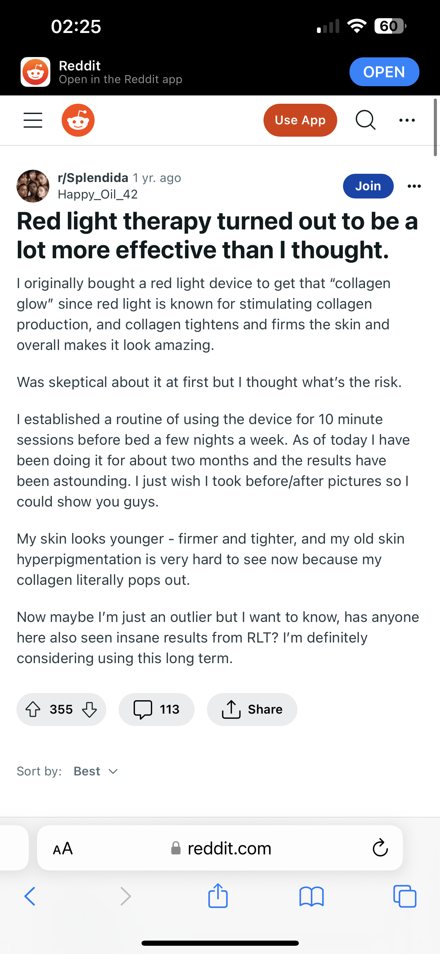Tap OPEN in the Reddit app banner
440x954 pixels.
[384, 72]
